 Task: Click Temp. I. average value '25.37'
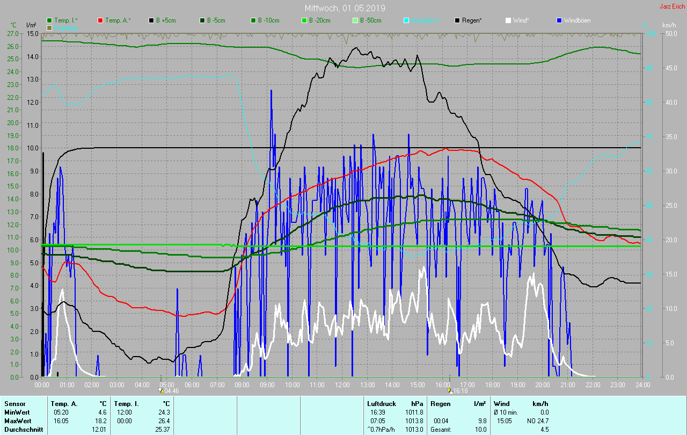163,430
